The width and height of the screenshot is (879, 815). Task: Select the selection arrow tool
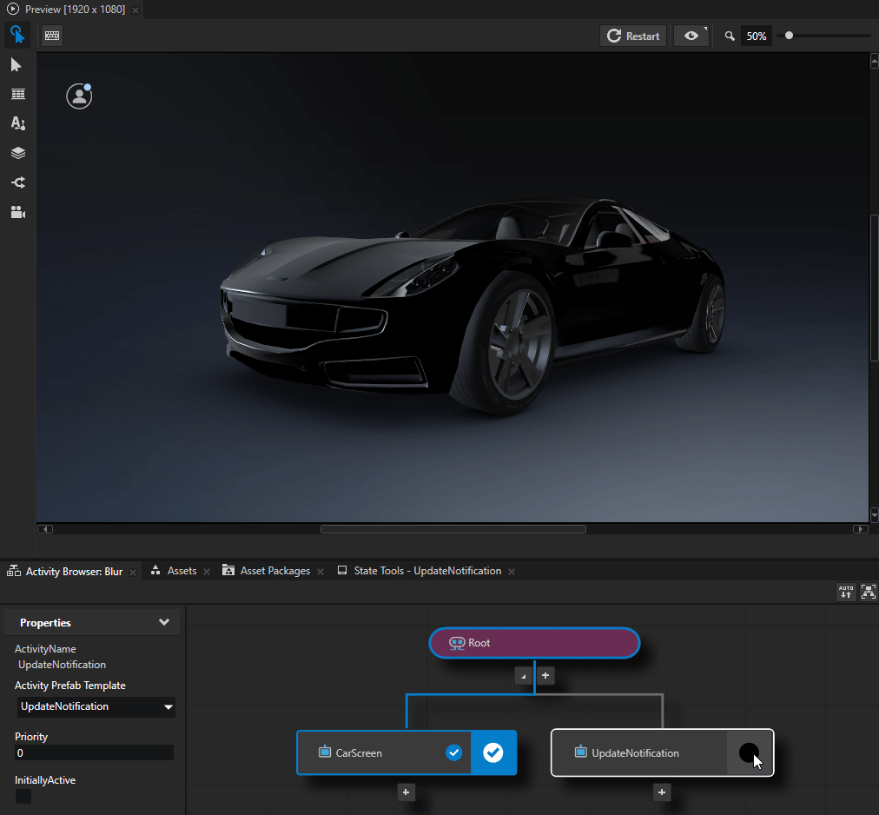[17, 64]
